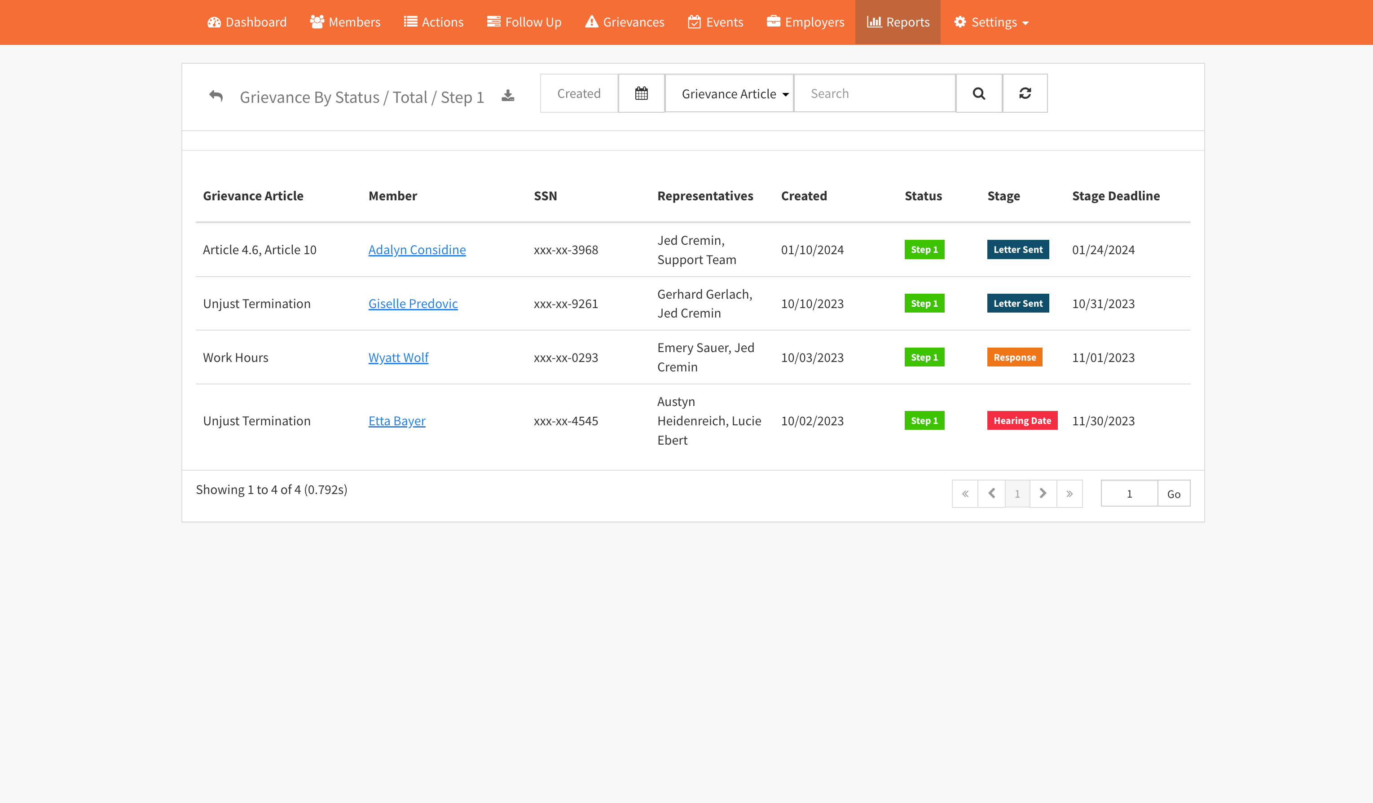Go to the first page of results
This screenshot has height=803, width=1373.
pos(965,494)
